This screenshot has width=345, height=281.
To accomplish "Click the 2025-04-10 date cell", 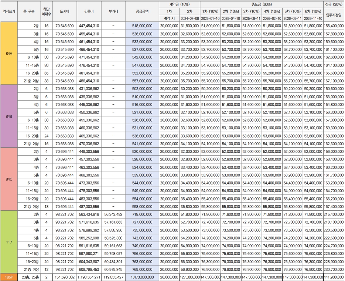I will coord(231,18).
